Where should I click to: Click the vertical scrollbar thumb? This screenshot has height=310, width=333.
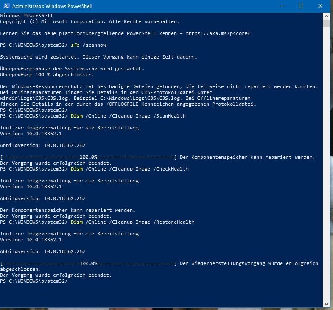326,23
